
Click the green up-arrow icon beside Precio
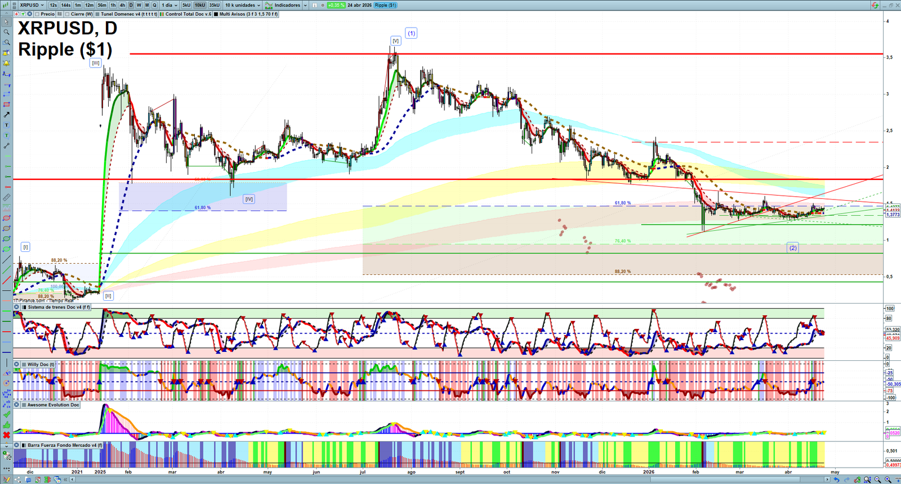(23, 14)
